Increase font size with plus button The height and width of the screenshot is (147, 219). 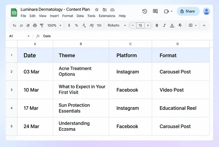click(x=148, y=25)
